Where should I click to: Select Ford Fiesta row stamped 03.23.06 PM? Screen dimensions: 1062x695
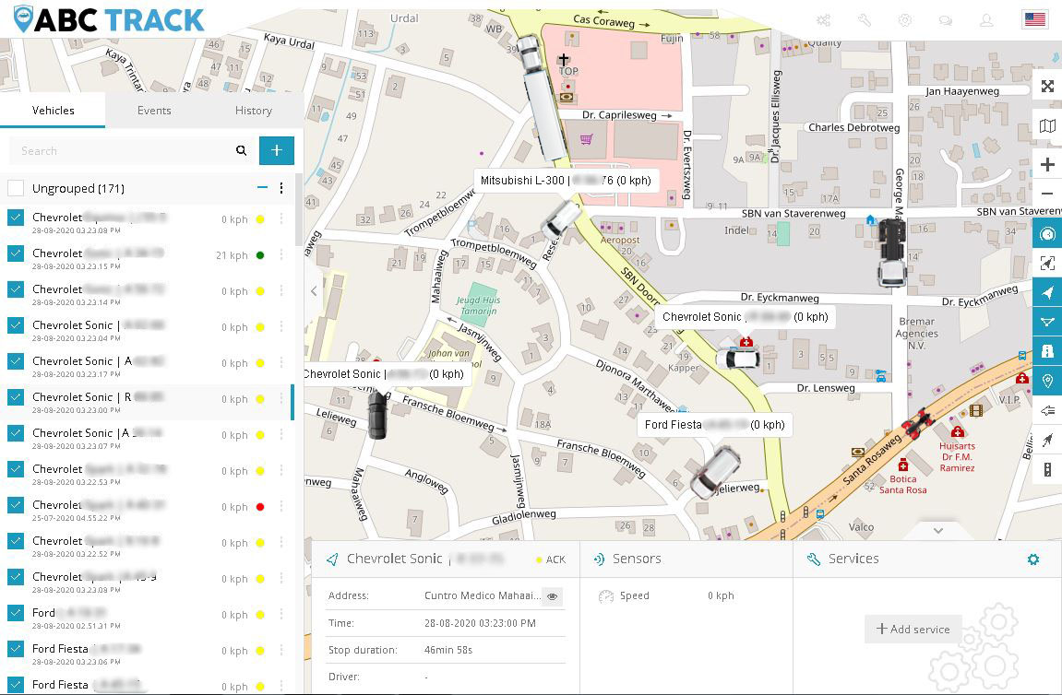pos(147,654)
